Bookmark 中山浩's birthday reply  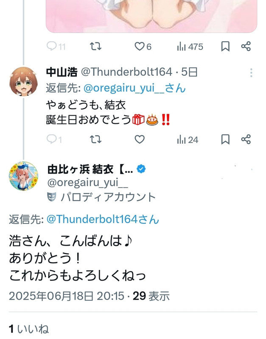coord(225,139)
